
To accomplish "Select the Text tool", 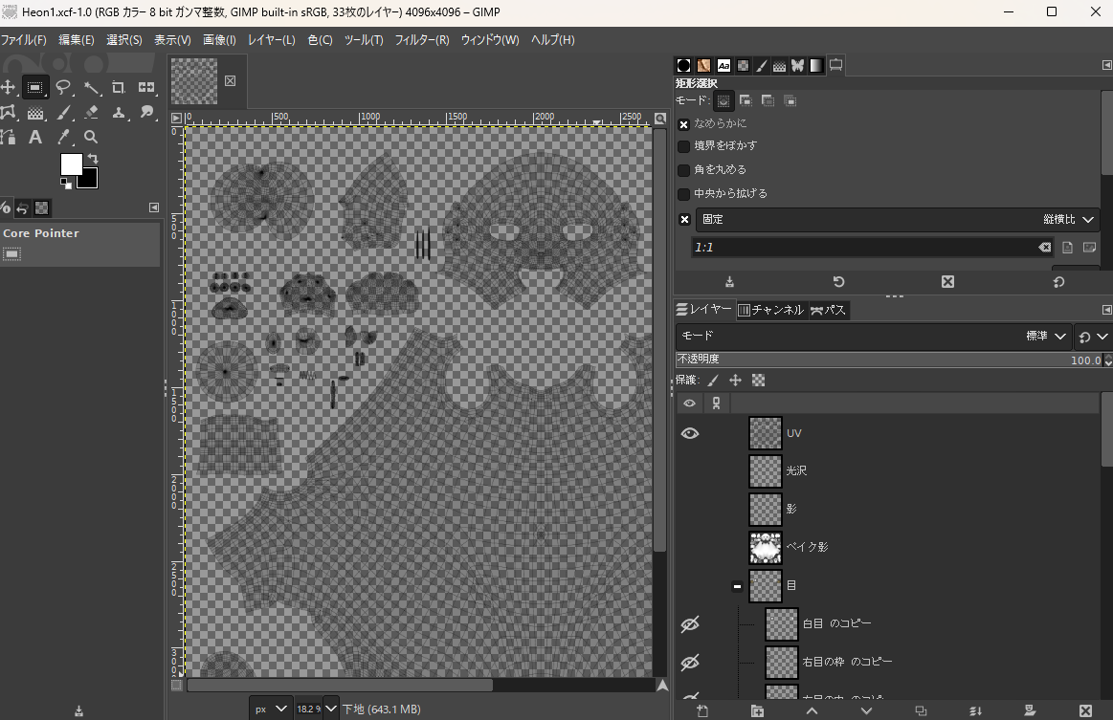I will pyautogui.click(x=35, y=137).
